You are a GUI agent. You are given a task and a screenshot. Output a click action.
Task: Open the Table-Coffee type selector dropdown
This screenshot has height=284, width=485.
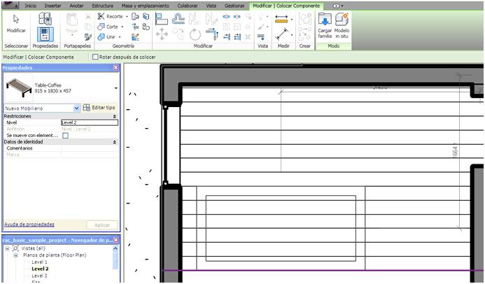click(x=115, y=88)
